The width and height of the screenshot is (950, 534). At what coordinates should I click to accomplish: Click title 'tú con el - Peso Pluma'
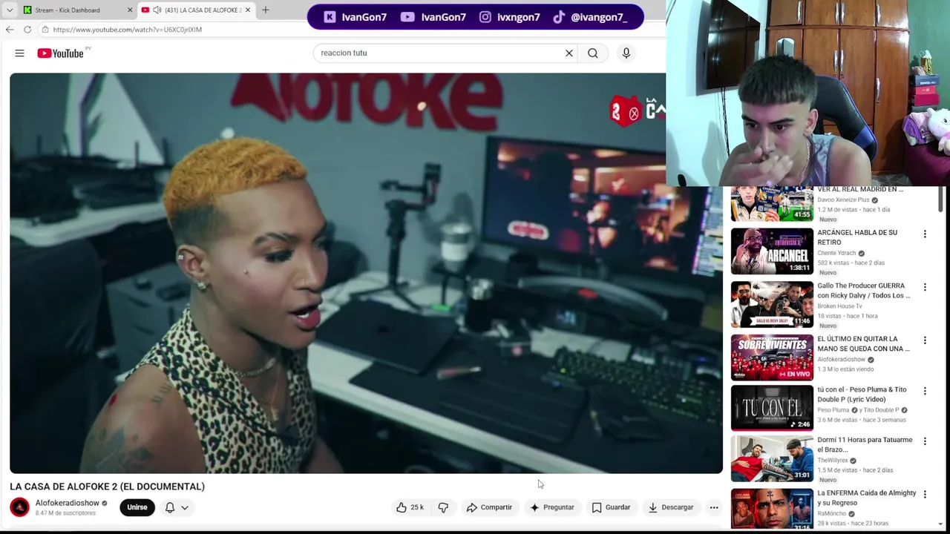pos(862,394)
